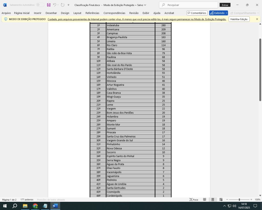Open the Arquivo menu

coord(6,13)
